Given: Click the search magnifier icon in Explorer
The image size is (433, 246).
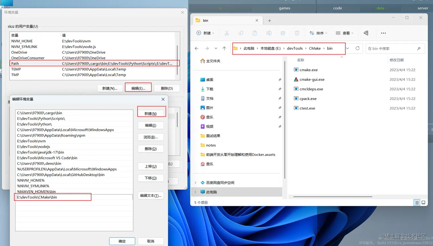Looking at the screenshot, I should (419, 49).
